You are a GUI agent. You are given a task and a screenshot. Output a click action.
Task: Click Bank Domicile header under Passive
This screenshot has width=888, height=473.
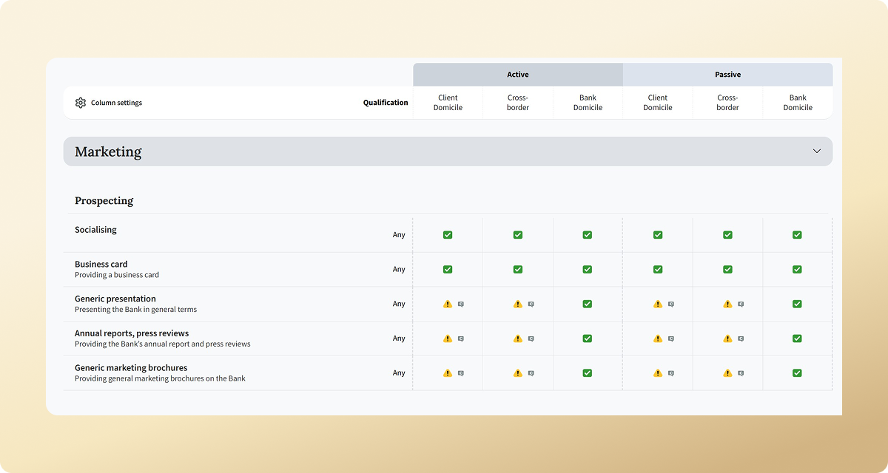798,103
